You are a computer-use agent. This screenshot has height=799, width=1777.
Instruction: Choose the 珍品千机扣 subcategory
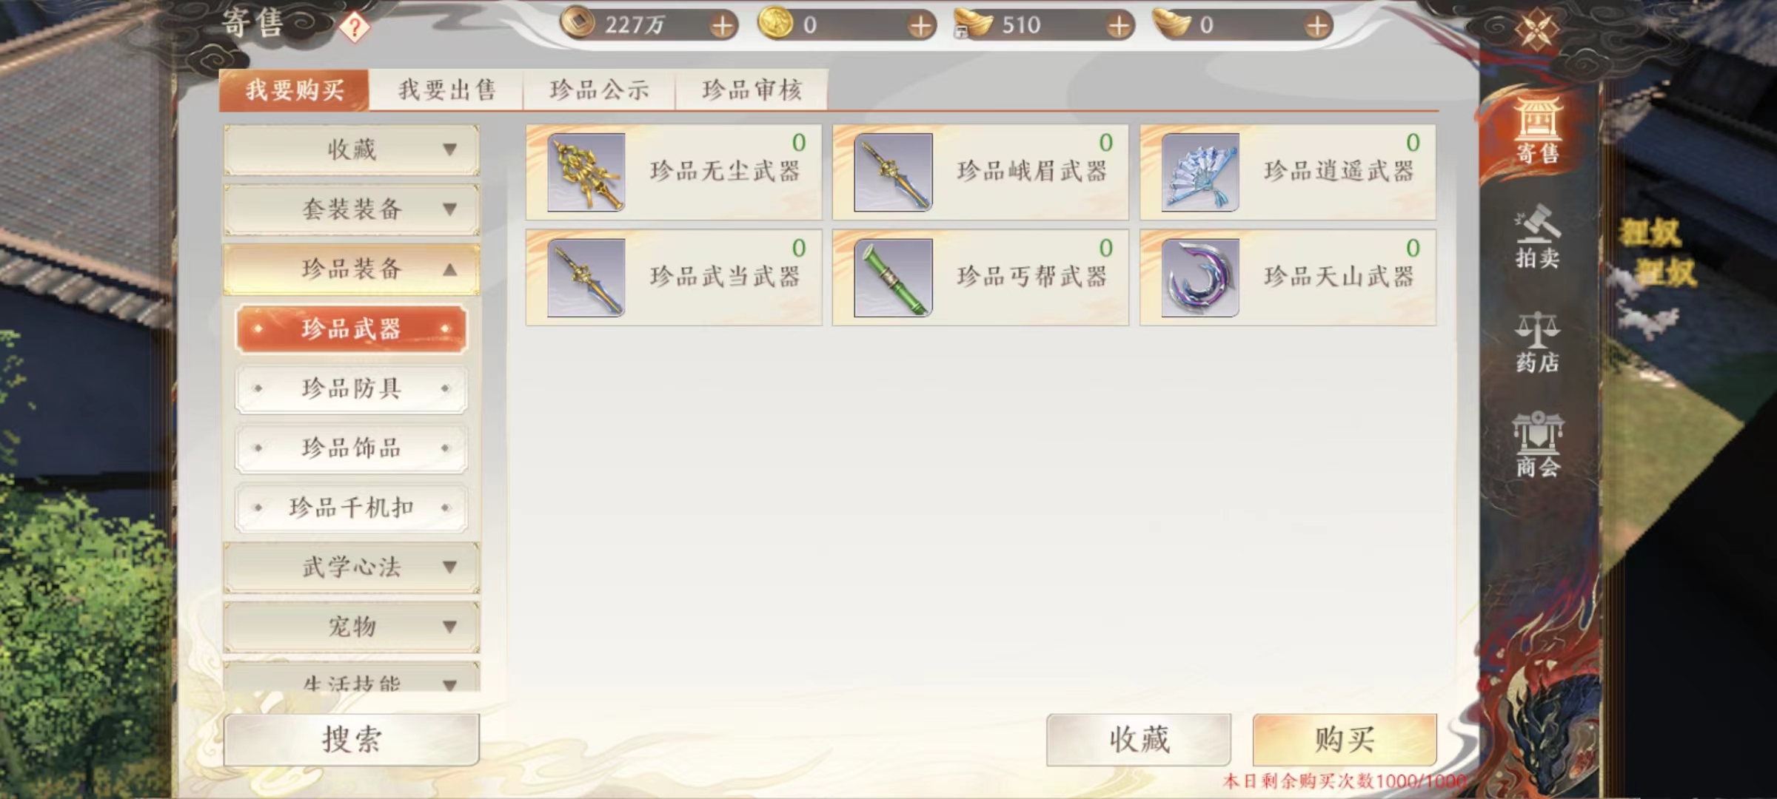coord(351,508)
